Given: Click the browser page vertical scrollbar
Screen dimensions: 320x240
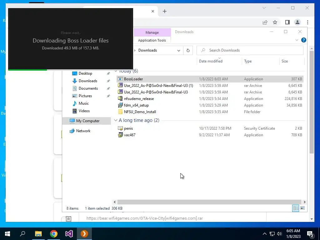Looking at the screenshot, I should click(x=312, y=102).
